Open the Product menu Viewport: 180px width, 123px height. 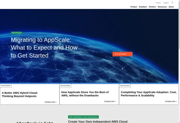click(134, 7)
